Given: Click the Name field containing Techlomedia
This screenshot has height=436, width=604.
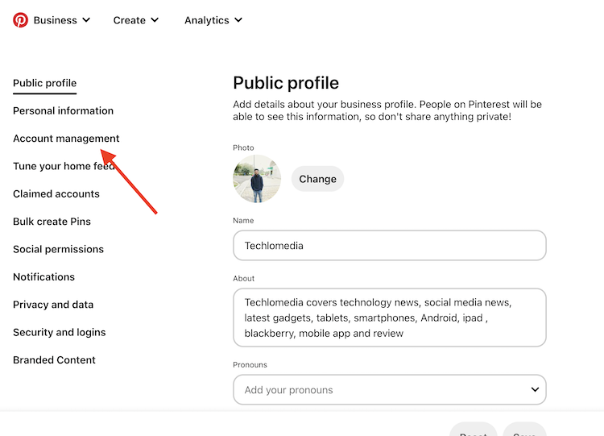Looking at the screenshot, I should pyautogui.click(x=390, y=246).
